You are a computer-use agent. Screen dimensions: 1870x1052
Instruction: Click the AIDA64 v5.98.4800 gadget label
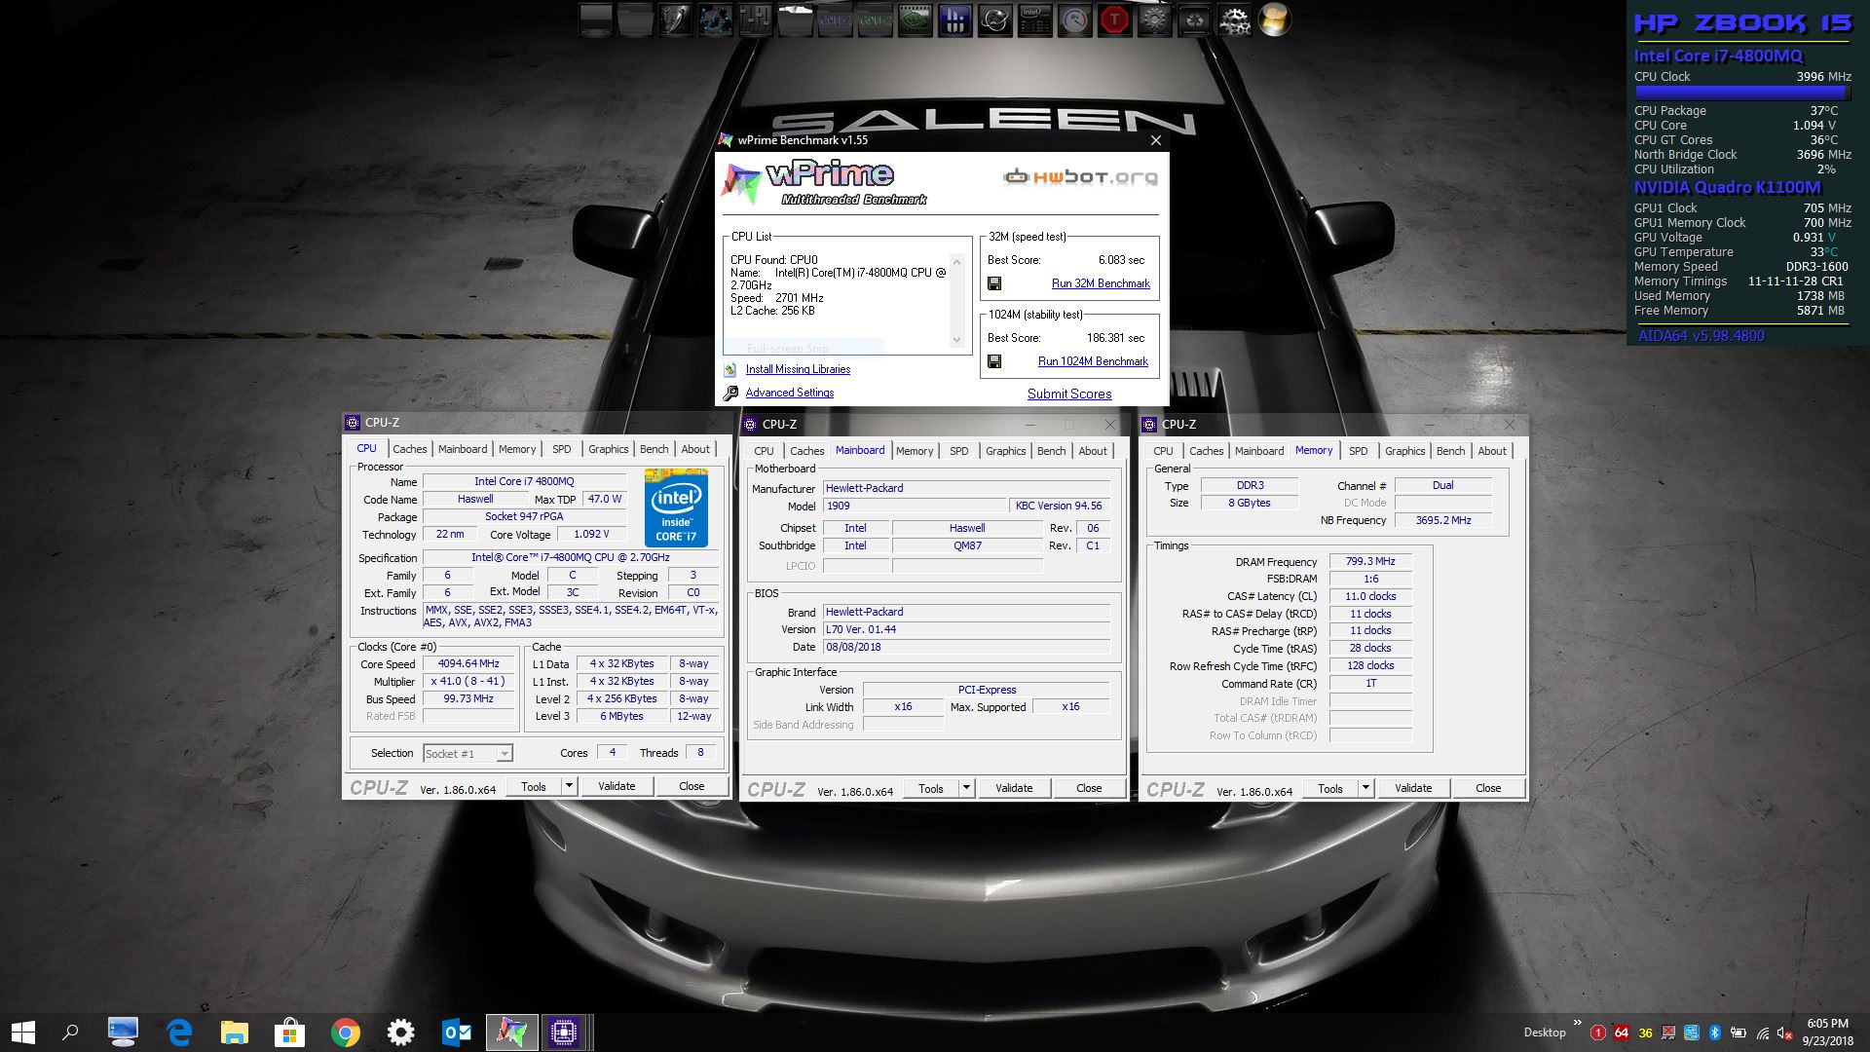[1702, 336]
